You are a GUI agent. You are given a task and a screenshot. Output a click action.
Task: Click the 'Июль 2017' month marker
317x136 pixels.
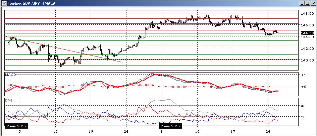pyautogui.click(x=170, y=126)
